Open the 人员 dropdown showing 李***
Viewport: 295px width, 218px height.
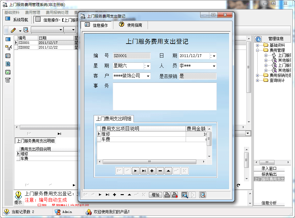click(214, 66)
